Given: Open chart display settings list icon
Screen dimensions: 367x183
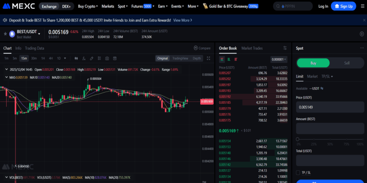Looking at the screenshot, I should tap(99, 58).
